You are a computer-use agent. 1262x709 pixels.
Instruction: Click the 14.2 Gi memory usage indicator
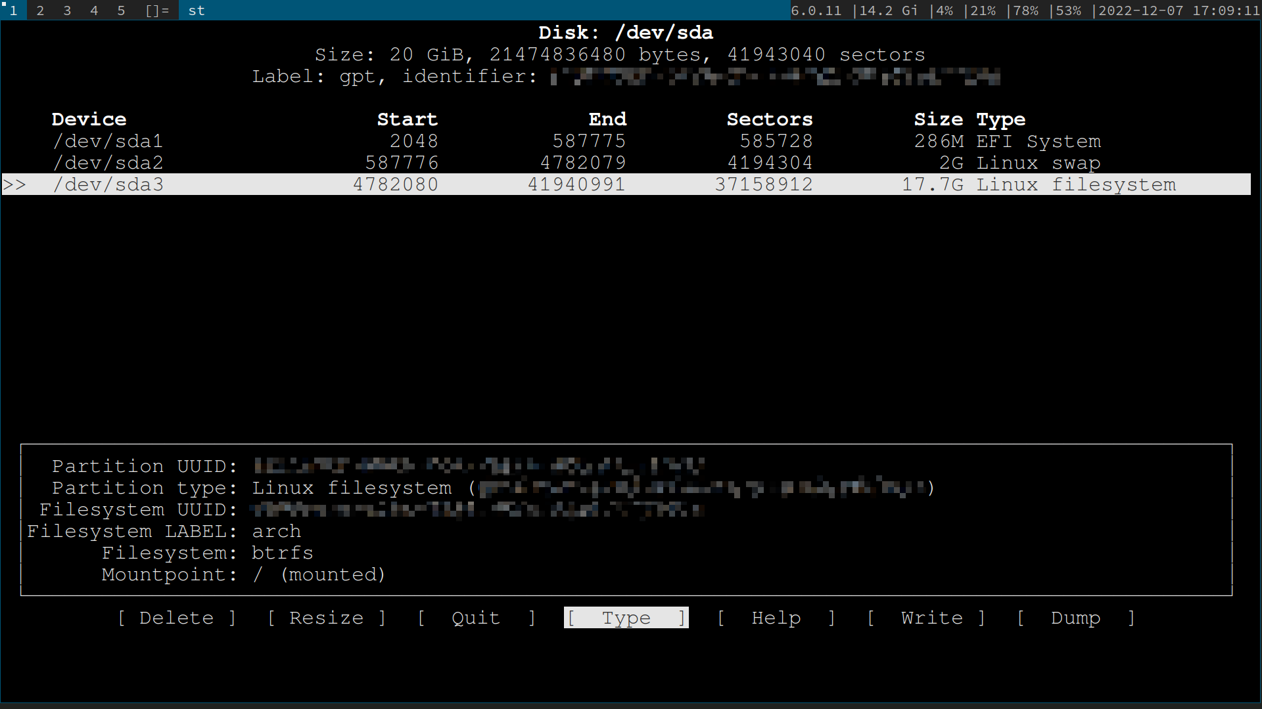(x=891, y=11)
